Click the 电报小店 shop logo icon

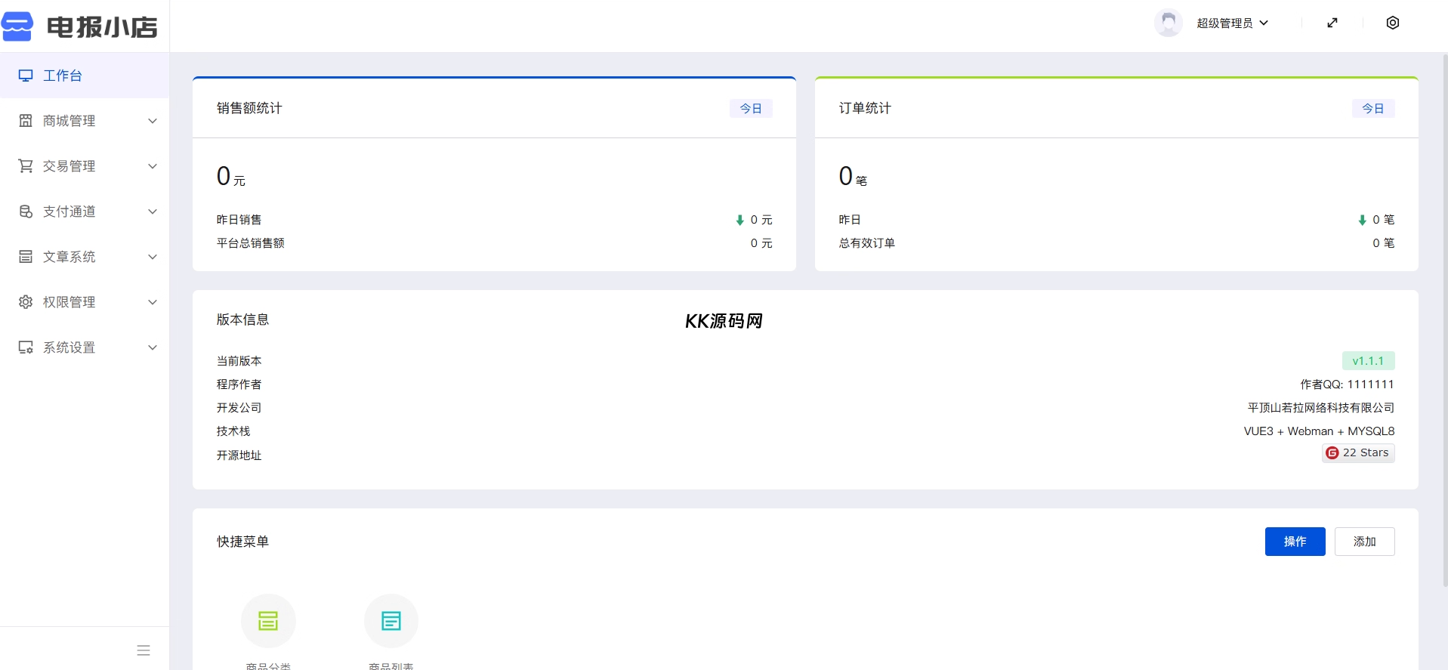(x=17, y=26)
